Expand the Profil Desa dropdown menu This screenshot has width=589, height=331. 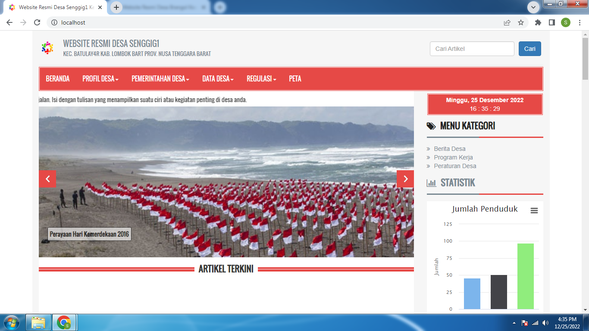pos(100,79)
